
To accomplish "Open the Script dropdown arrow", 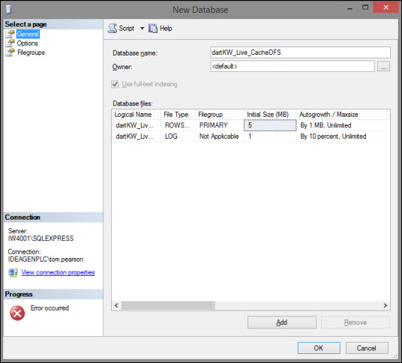I will pos(142,28).
